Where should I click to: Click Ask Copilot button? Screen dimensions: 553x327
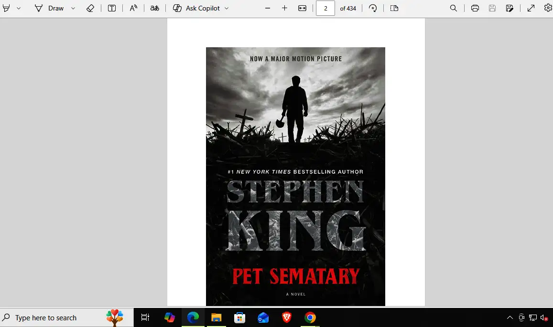[196, 8]
